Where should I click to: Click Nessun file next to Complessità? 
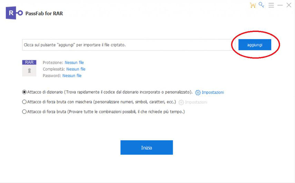click(76, 69)
